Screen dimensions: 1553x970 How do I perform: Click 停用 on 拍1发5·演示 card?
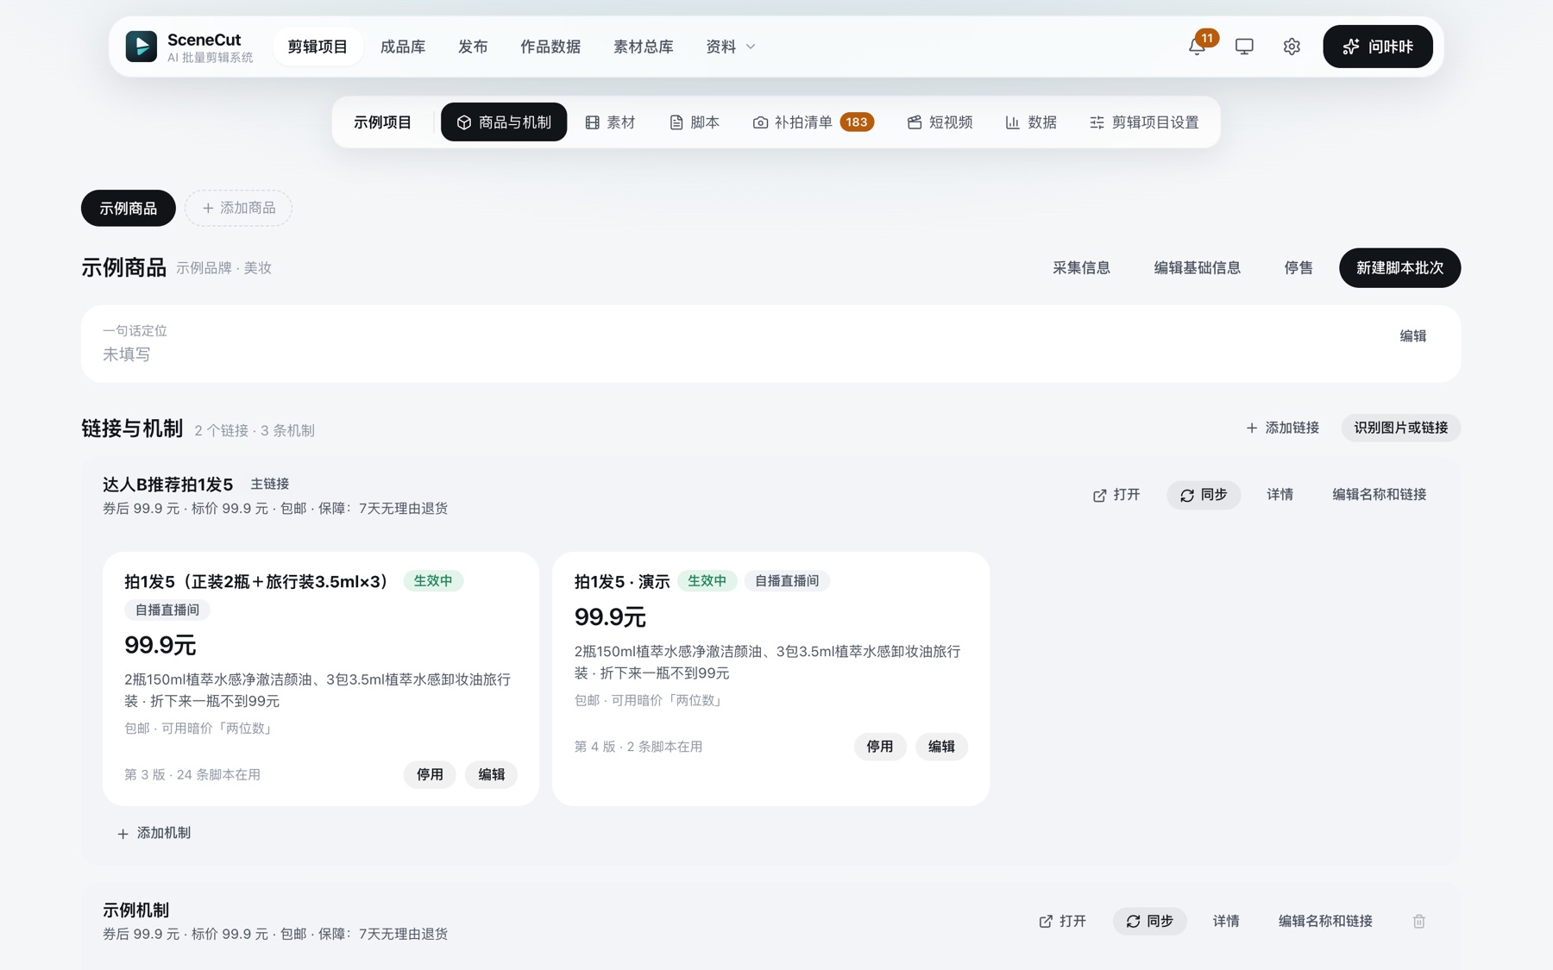pyautogui.click(x=880, y=747)
